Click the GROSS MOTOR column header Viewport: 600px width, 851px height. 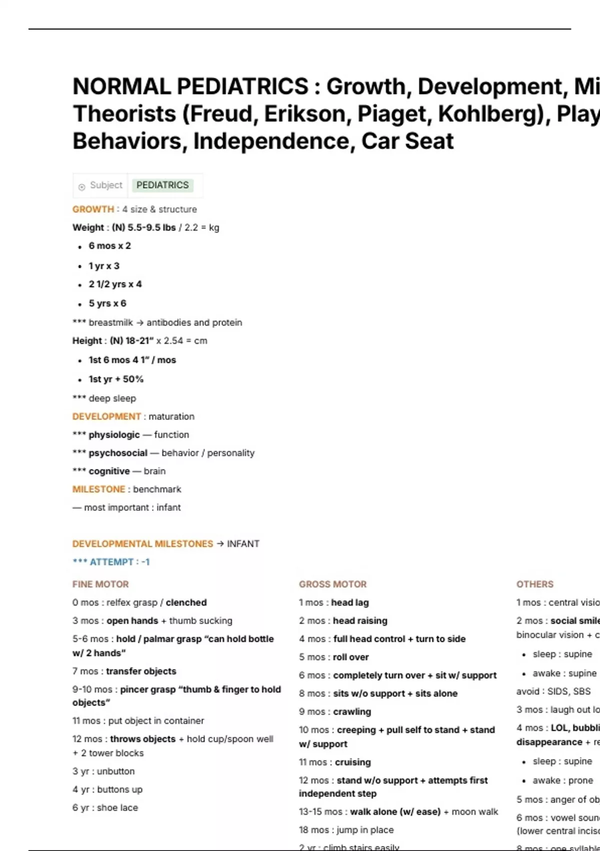332,584
